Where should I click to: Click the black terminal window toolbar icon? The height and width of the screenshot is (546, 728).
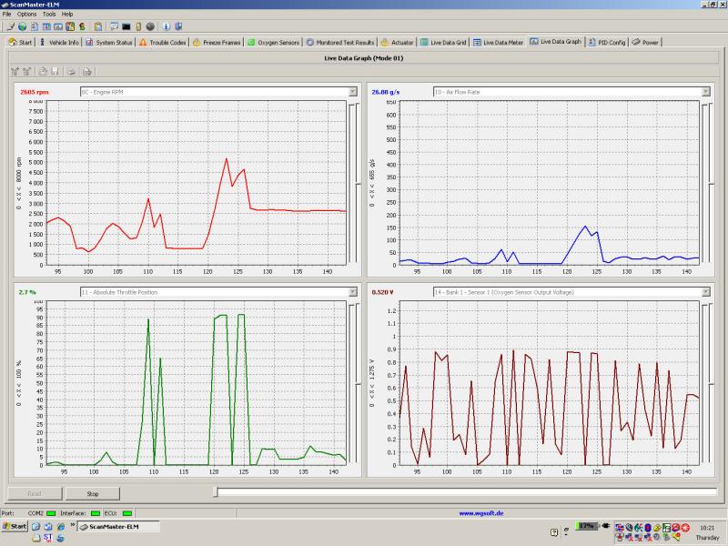pyautogui.click(x=126, y=26)
